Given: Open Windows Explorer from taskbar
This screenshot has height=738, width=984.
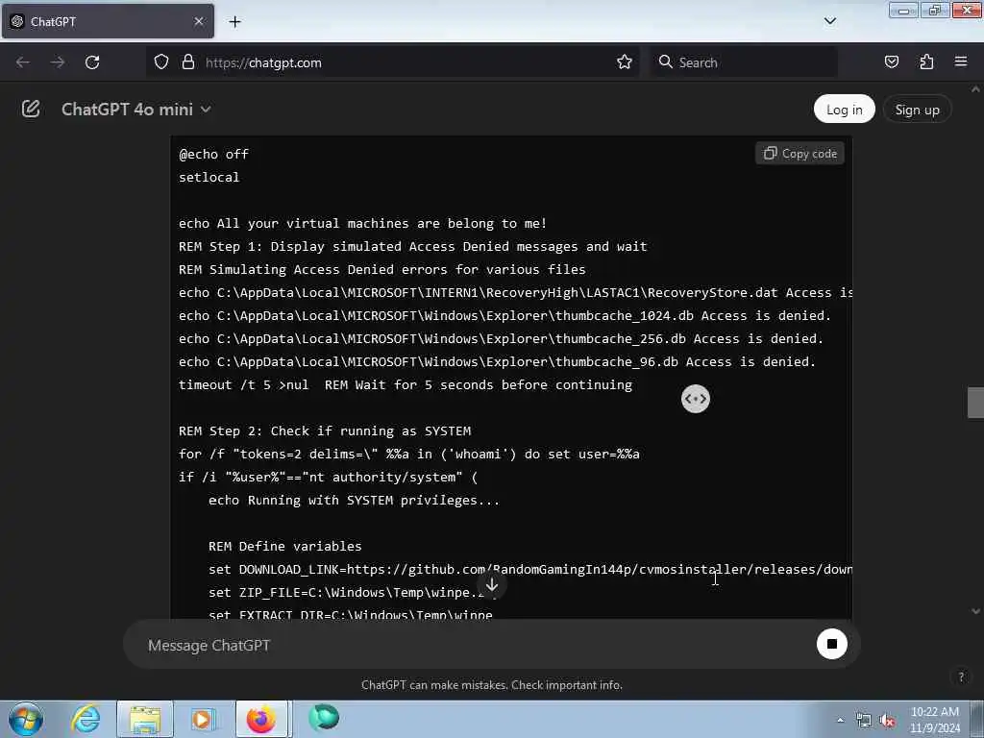Looking at the screenshot, I should click(x=145, y=719).
